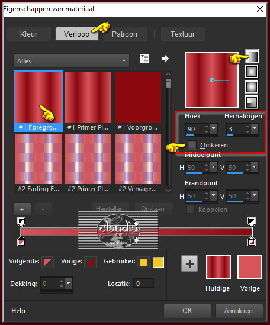
Task: Enable the Omkeren checkbox
Action: click(x=192, y=144)
